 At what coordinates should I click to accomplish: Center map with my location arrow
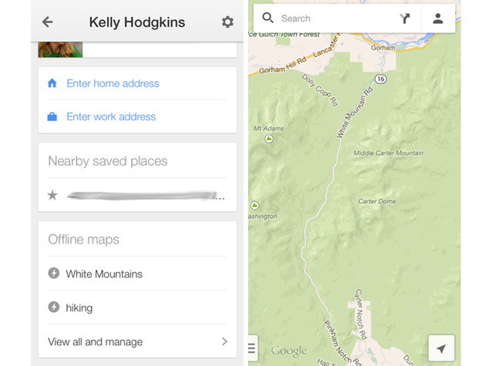(x=441, y=348)
